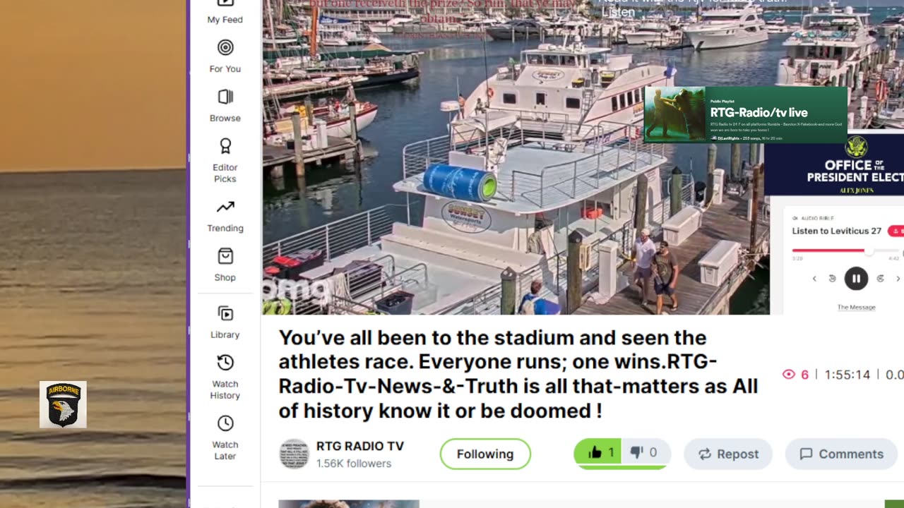The width and height of the screenshot is (904, 508).
Task: Open the For You section
Action: 225,56
